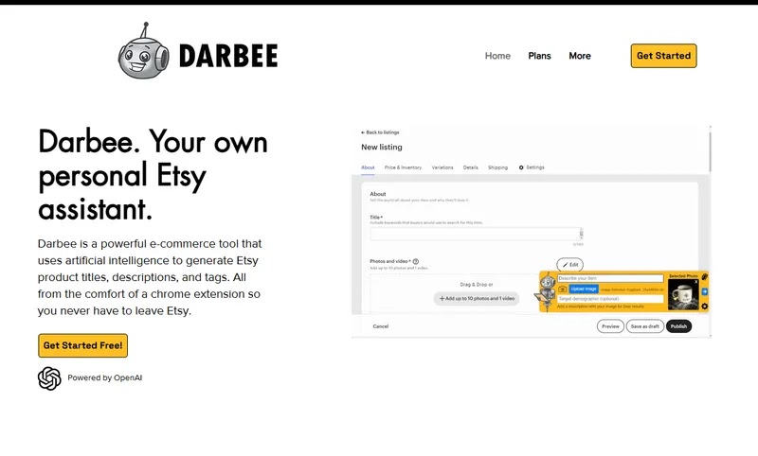
Task: Select the Price & Inventory tab
Action: click(x=404, y=167)
